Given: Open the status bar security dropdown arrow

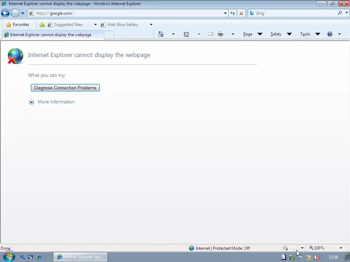Looking at the screenshot, I should [x=302, y=248].
